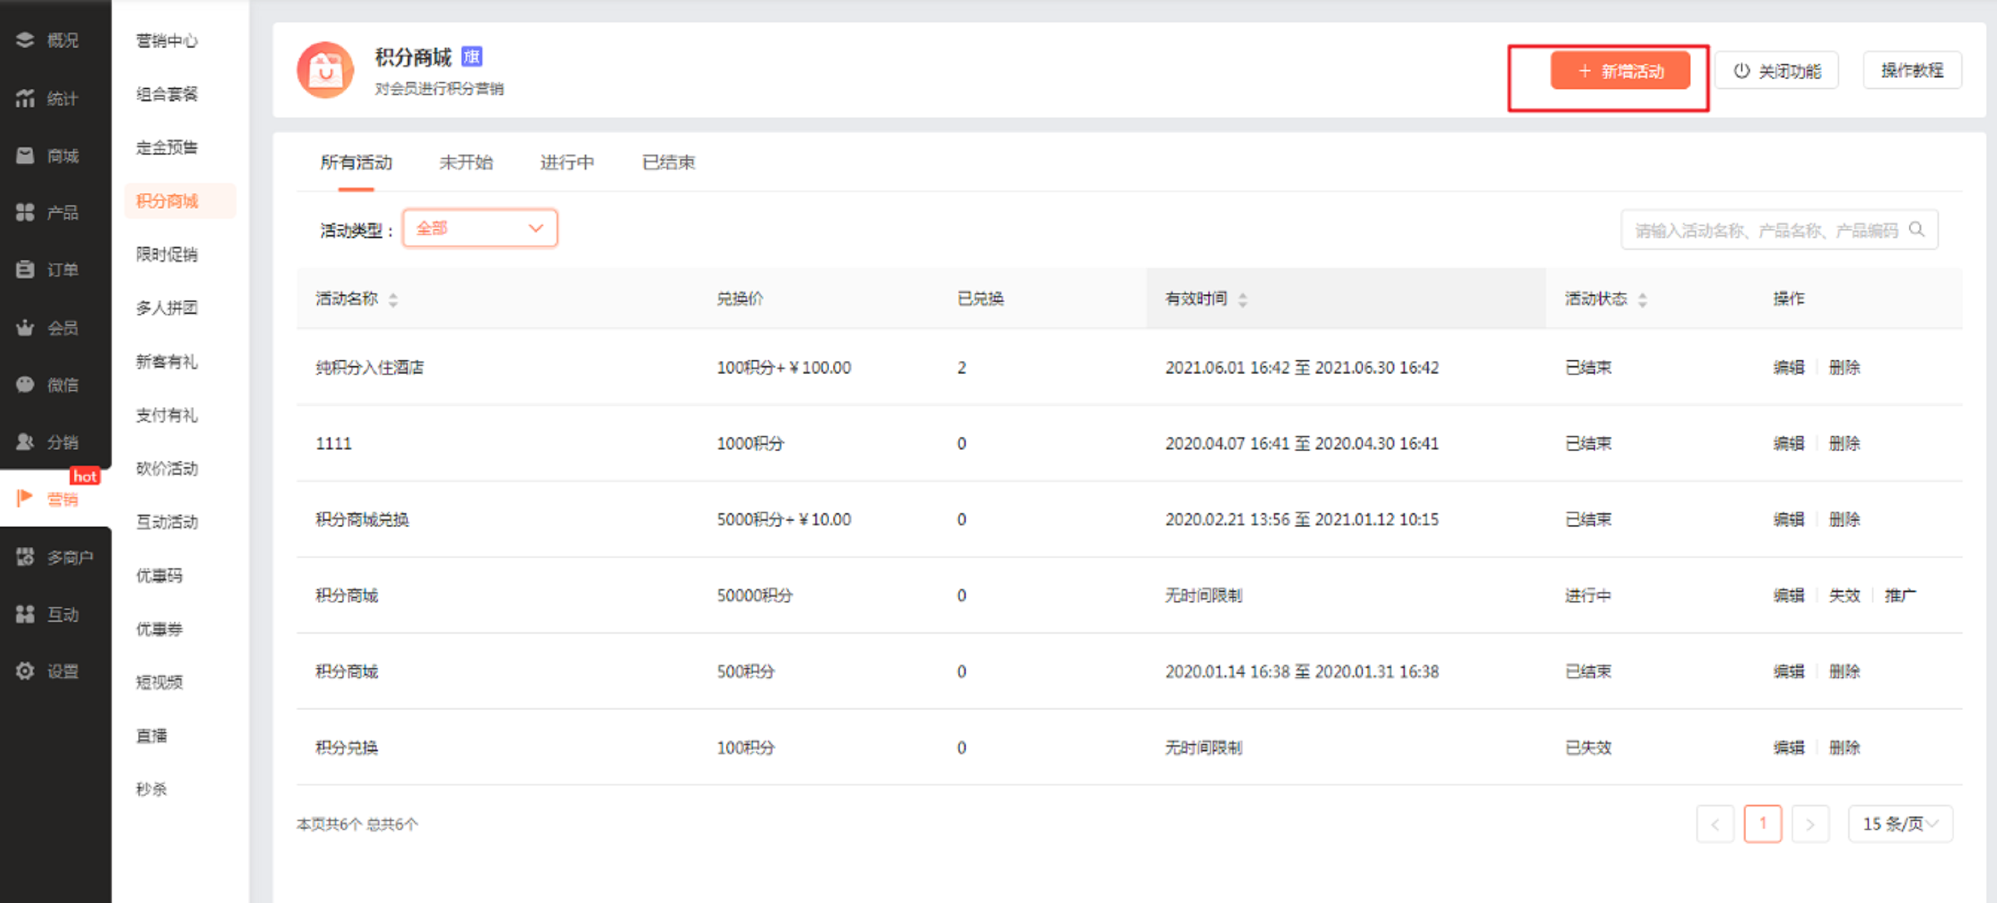
Task: Expand the 活动类型 全部 dropdown
Action: pos(480,229)
